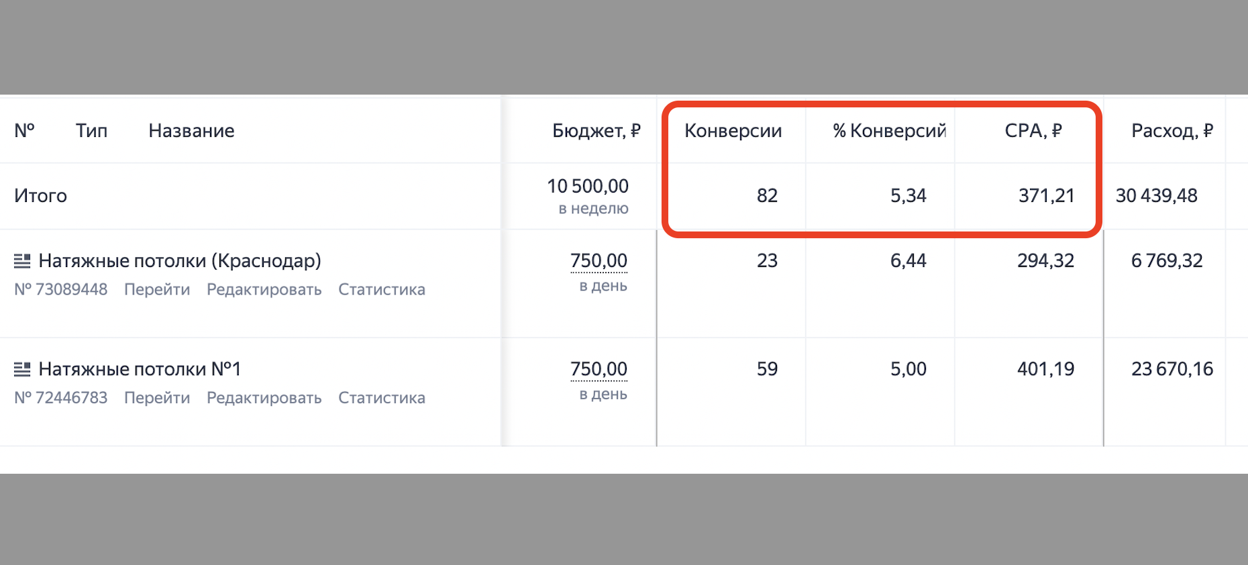
Task: Select the Итого summary row
Action: (x=40, y=195)
